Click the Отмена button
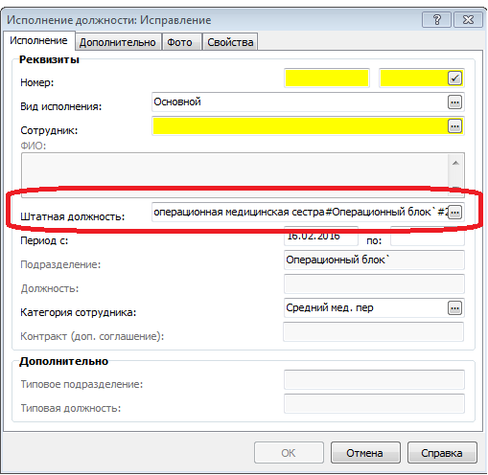 365,453
